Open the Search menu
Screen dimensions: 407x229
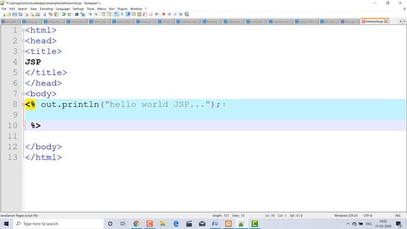tap(22, 9)
